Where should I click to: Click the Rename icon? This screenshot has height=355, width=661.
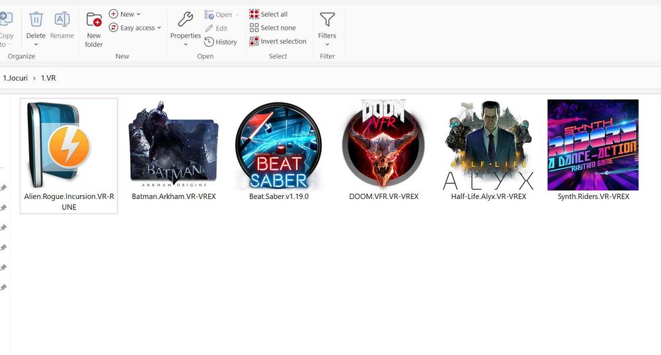tap(62, 19)
